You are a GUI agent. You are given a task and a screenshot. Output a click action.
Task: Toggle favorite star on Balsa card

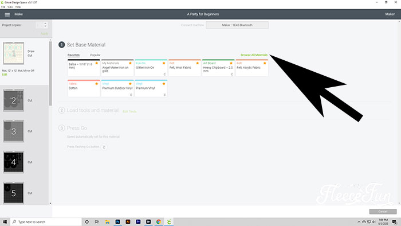tap(97, 63)
